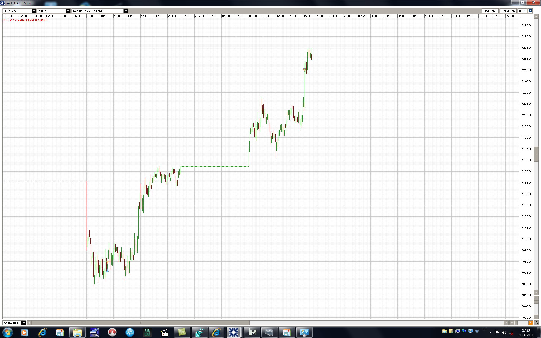Open the Analysetool selector arrow

pos(23,323)
